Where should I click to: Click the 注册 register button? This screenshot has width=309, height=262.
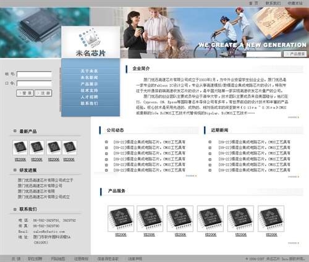[43, 93]
